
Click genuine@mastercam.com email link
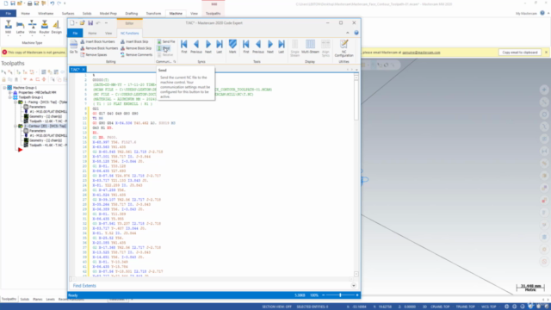pos(421,53)
